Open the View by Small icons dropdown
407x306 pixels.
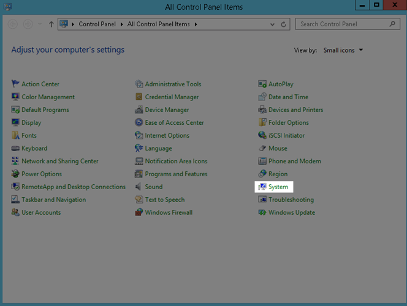[x=343, y=50]
